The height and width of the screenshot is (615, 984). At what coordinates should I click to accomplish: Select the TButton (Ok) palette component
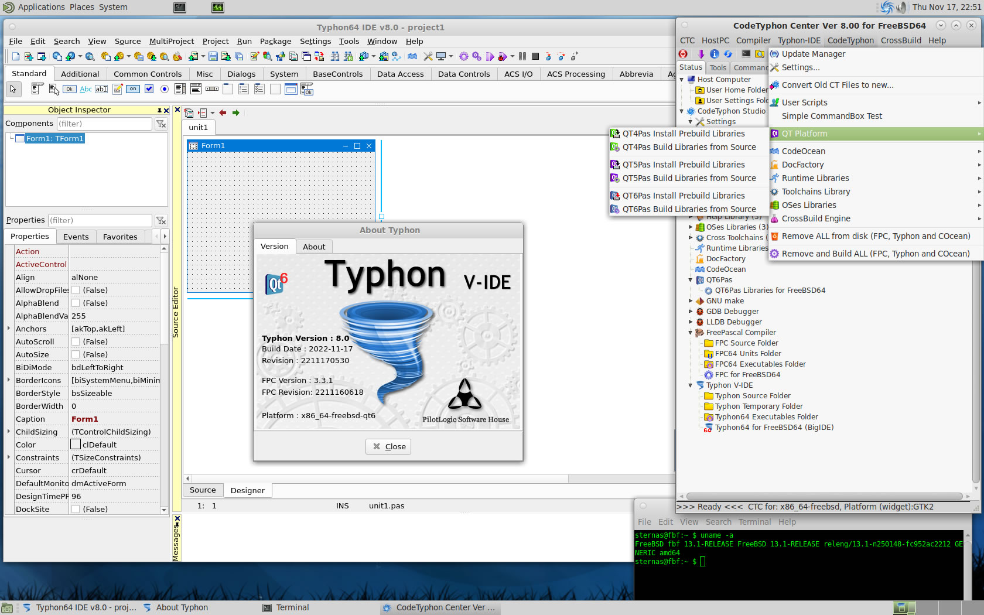70,89
